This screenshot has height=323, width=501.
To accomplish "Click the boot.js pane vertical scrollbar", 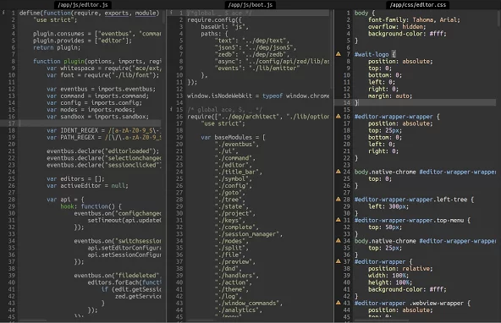I will pos(331,50).
